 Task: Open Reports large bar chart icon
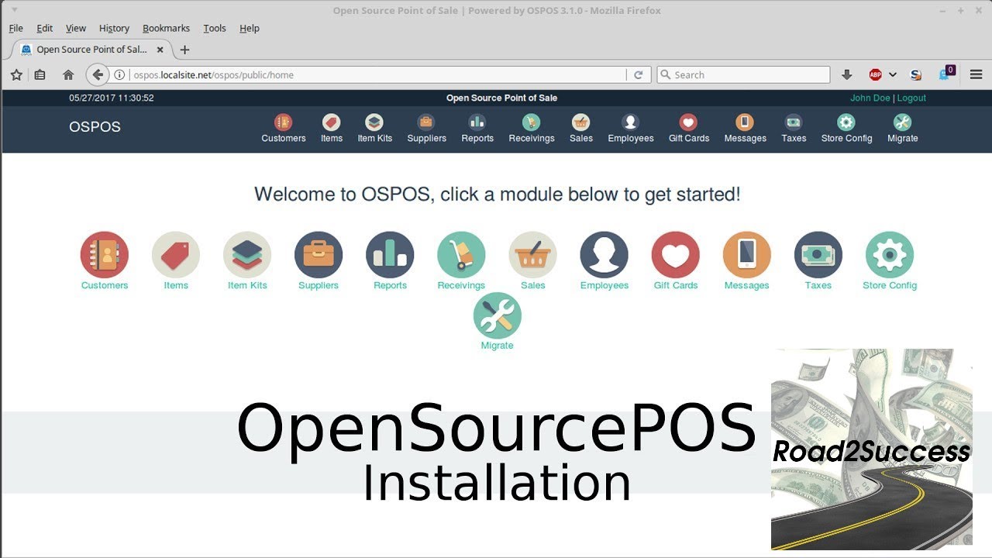coord(390,255)
